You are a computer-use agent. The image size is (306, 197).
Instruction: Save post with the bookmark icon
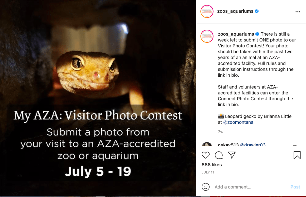(x=297, y=155)
